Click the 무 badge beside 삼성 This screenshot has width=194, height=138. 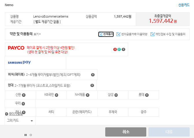(116, 95)
